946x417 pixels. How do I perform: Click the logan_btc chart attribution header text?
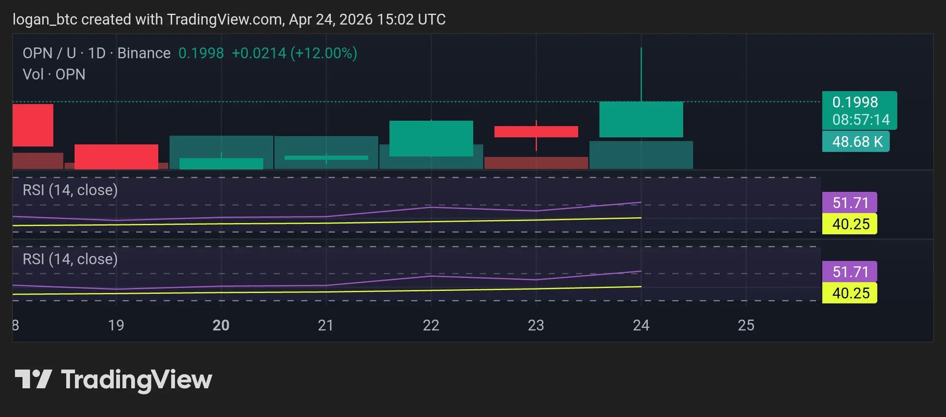tap(229, 20)
